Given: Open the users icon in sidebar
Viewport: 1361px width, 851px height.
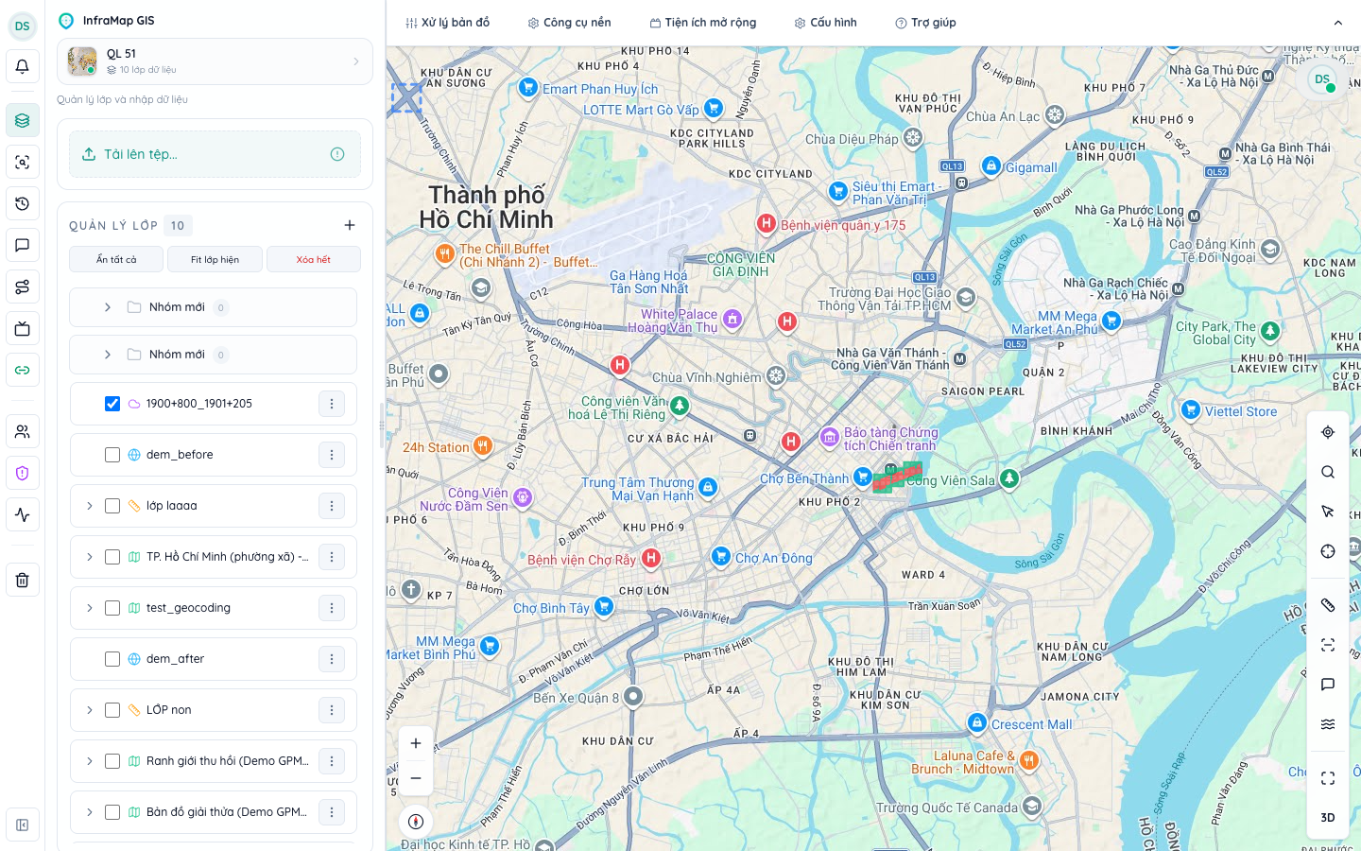Looking at the screenshot, I should (x=23, y=432).
